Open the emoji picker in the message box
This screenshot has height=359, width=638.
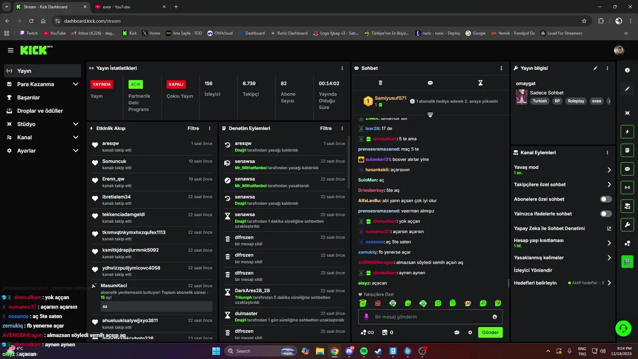[494, 317]
